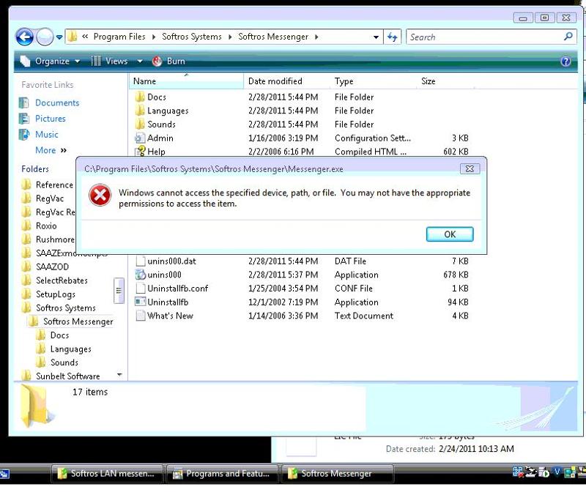Click the Forward navigation arrow button
Viewport: 586px width, 495px height.
click(x=45, y=37)
